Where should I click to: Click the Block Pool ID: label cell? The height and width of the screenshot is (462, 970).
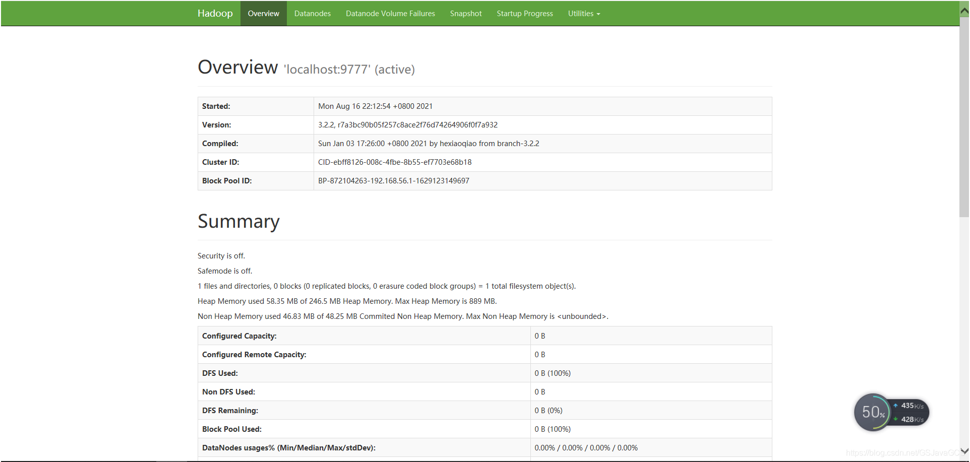[x=256, y=181]
